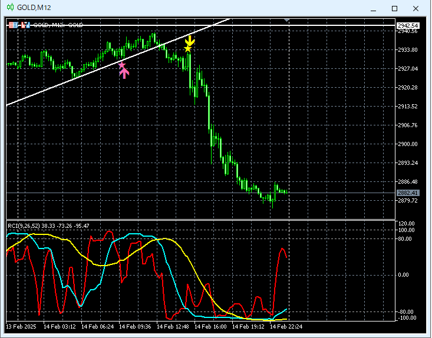
Task: Click the 2906.76 price scale label
Action: tap(408, 125)
